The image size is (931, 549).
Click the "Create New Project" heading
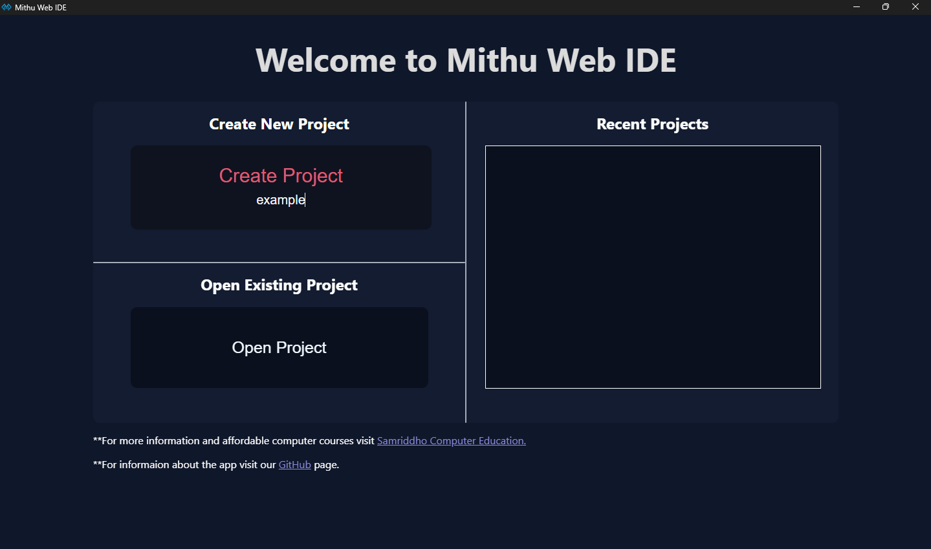click(x=279, y=124)
